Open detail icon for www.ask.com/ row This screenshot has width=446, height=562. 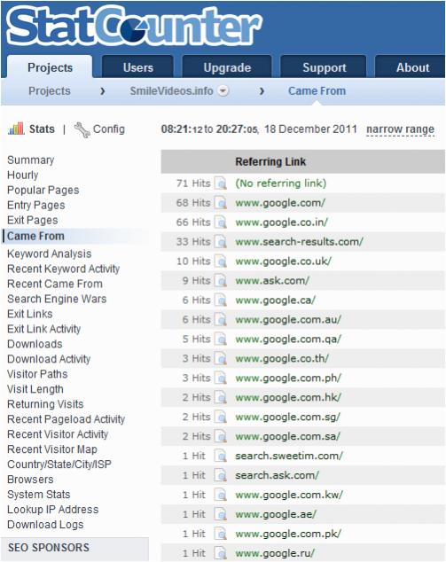[x=221, y=281]
